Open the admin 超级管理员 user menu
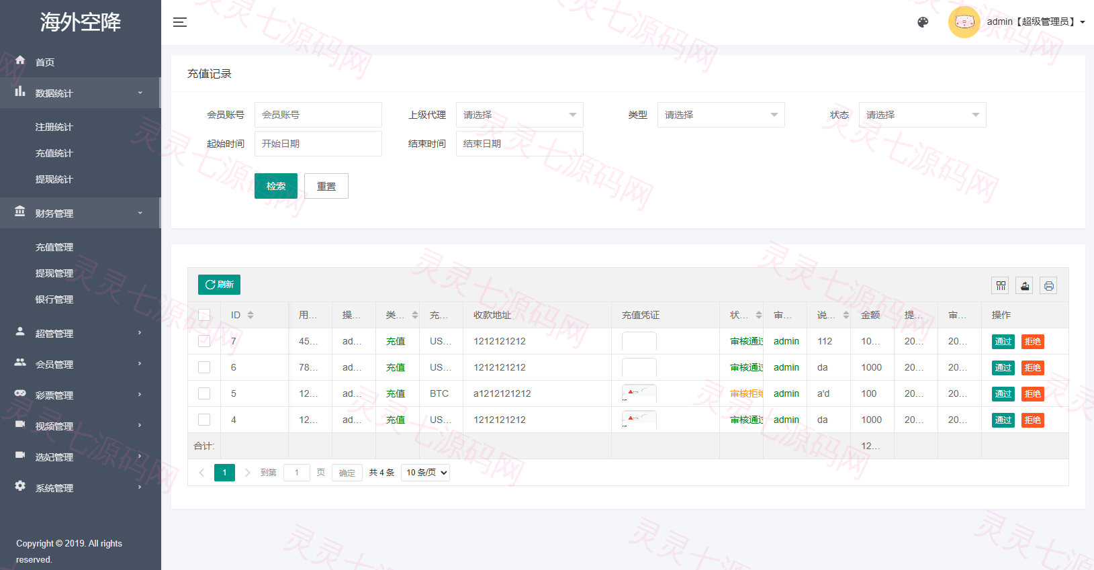 tap(1036, 22)
